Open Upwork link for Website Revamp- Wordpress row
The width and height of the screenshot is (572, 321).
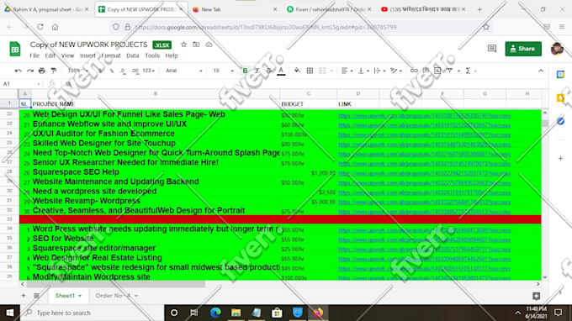click(x=424, y=202)
